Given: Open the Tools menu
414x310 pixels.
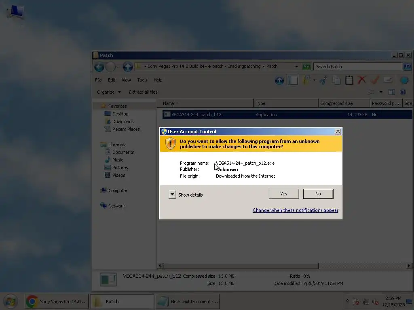Looking at the screenshot, I should (x=142, y=80).
